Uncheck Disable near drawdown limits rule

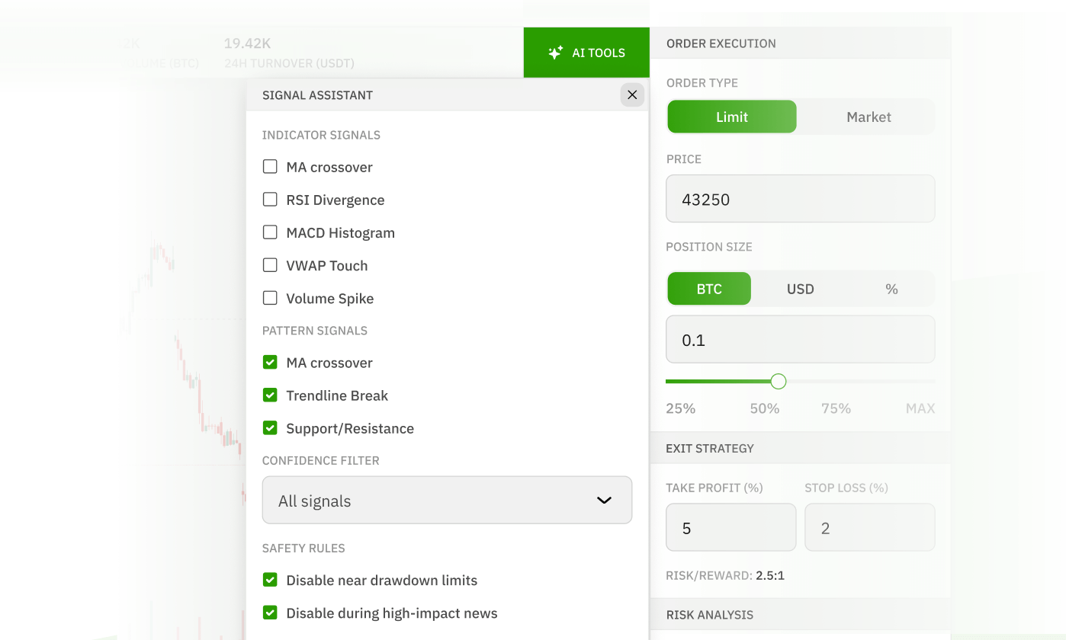tap(270, 580)
